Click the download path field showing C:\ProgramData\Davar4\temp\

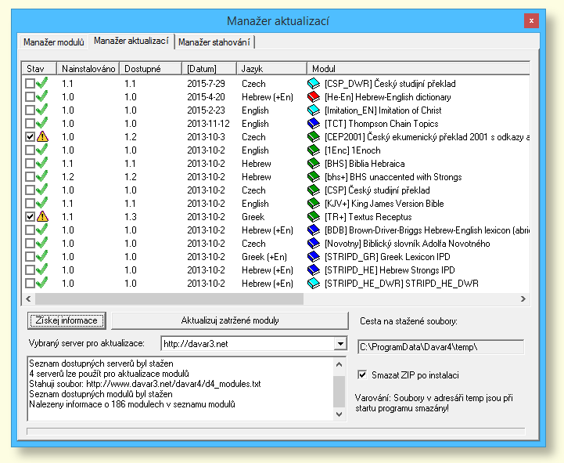pos(440,345)
